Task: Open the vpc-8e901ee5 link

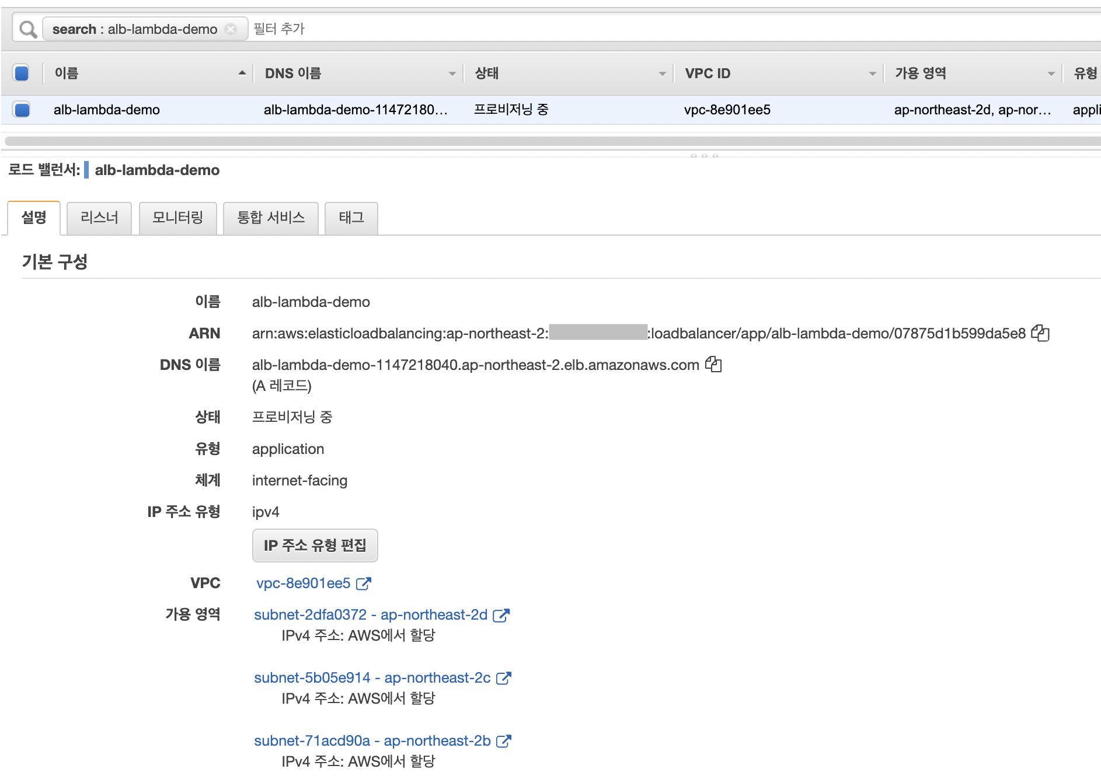Action: coord(303,583)
